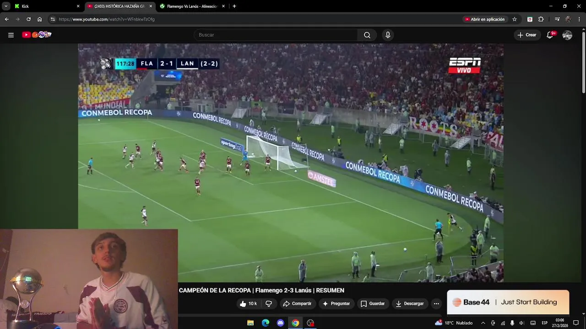The image size is (586, 329).
Task: Open a new browser tab
Action: point(234,6)
